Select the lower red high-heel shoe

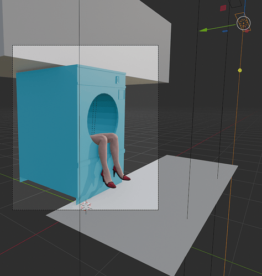click(108, 180)
